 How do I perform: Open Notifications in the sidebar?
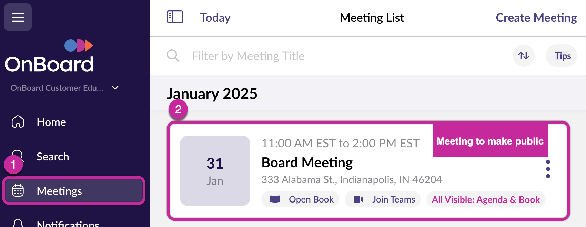click(x=68, y=223)
